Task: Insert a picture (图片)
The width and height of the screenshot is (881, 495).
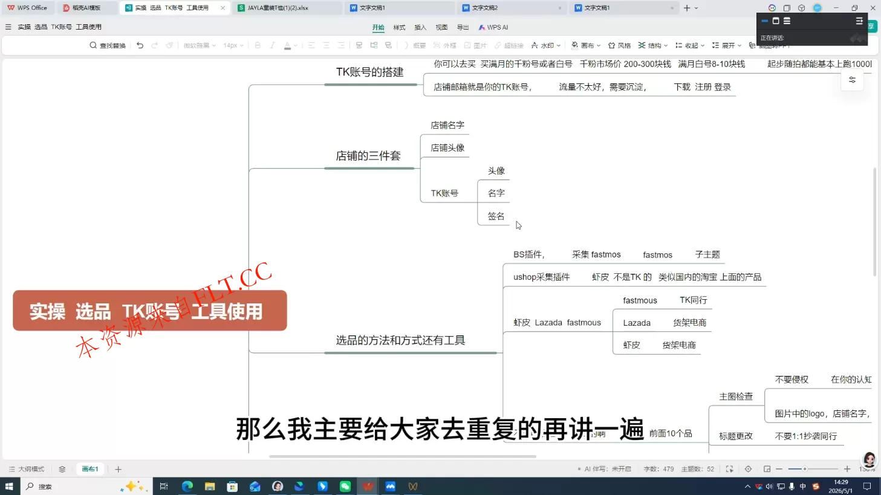Action: 475,45
